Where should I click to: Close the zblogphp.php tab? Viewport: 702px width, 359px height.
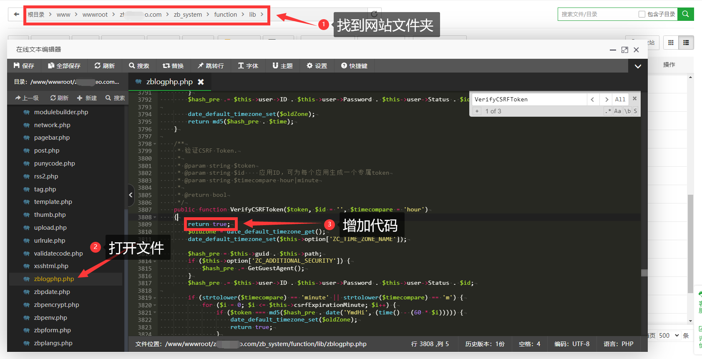click(201, 82)
